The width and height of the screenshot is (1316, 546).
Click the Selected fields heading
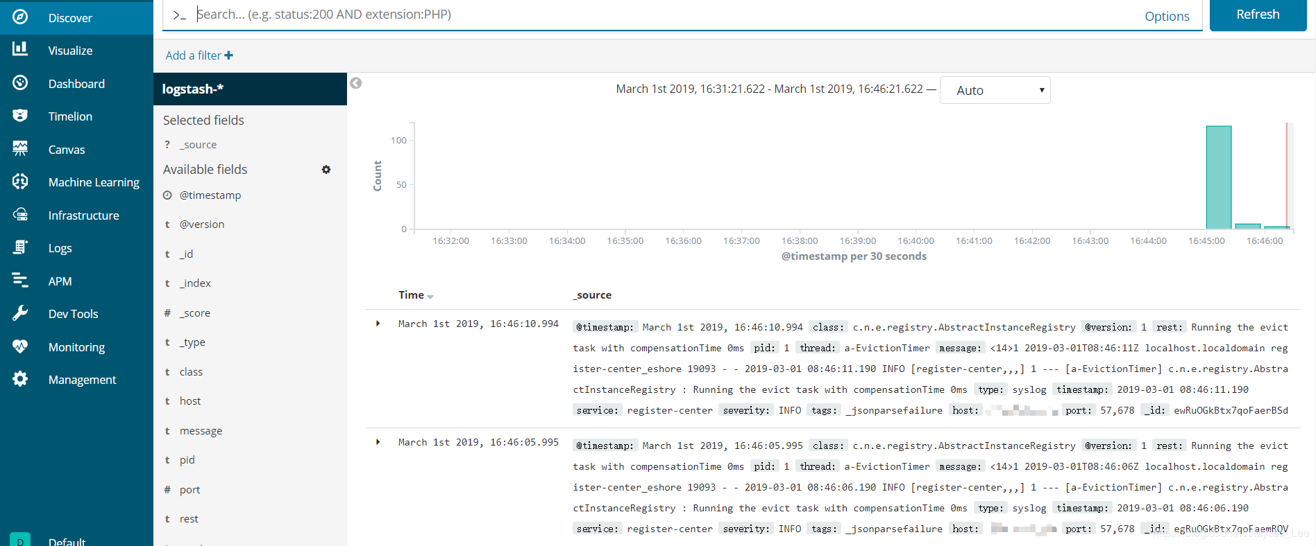tap(203, 121)
